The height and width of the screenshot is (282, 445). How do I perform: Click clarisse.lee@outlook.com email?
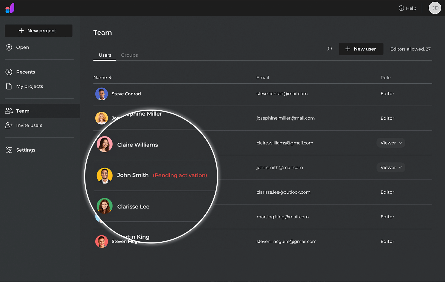[x=283, y=192]
